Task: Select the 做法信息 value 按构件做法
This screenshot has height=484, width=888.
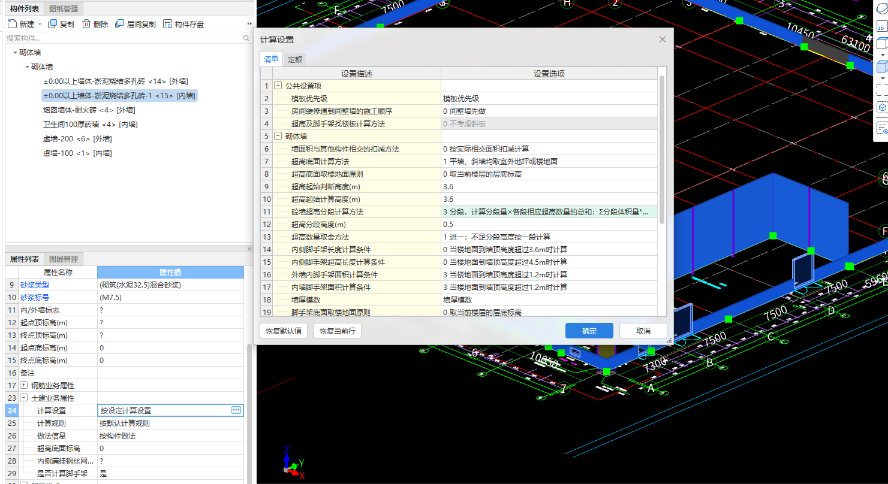Action: pos(171,436)
